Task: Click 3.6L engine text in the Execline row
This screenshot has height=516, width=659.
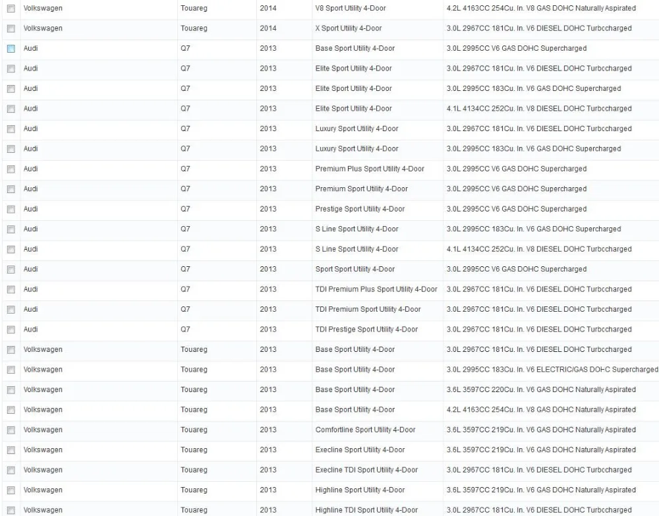Action: coord(541,449)
